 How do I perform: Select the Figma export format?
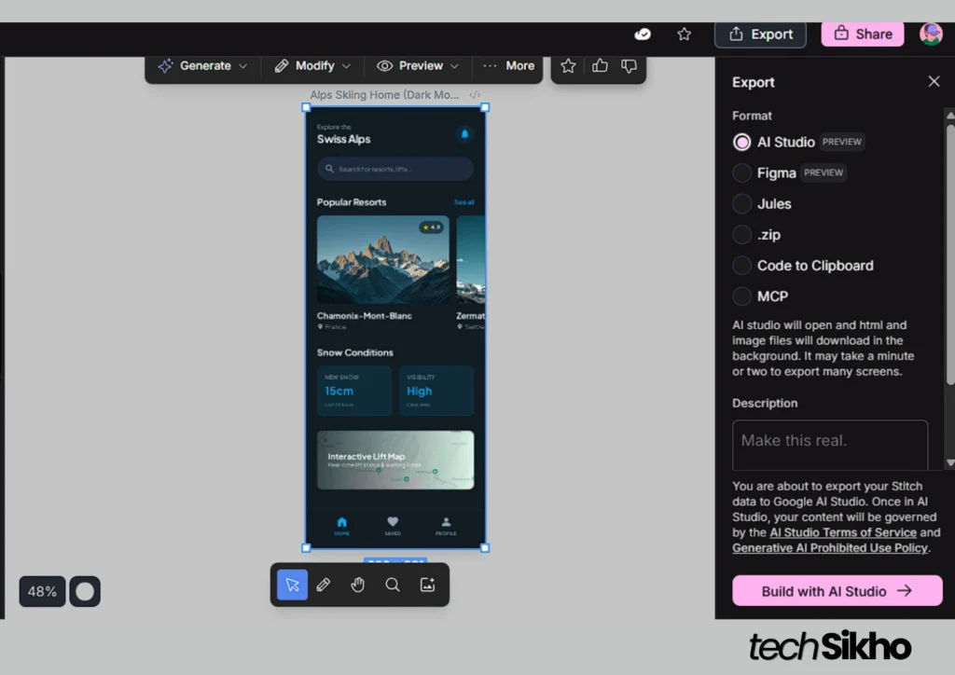point(742,172)
